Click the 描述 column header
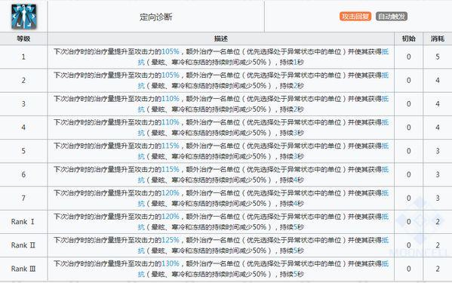 point(221,38)
